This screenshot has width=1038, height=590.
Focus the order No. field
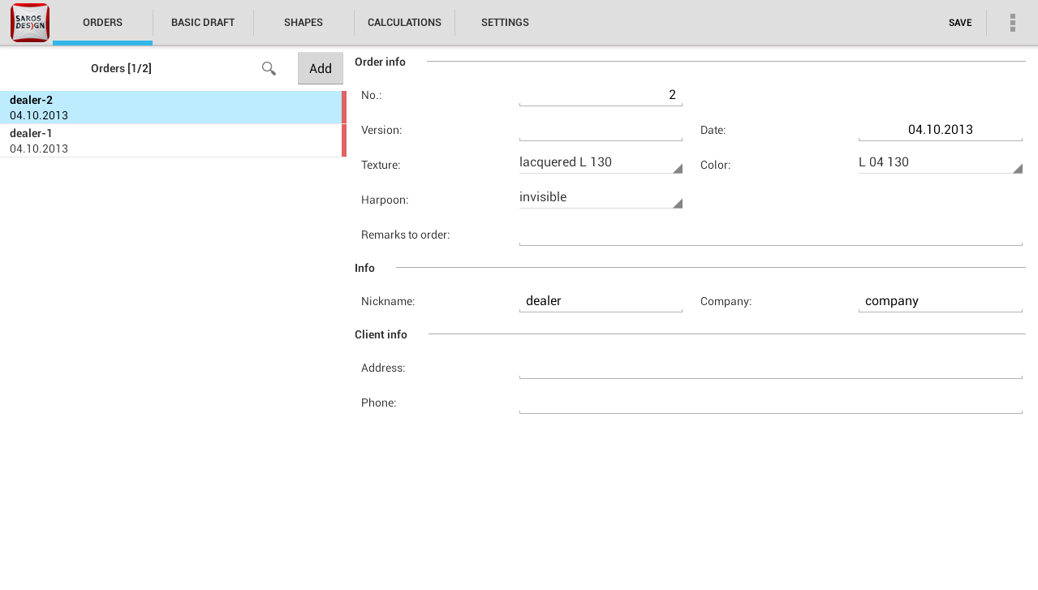click(601, 95)
